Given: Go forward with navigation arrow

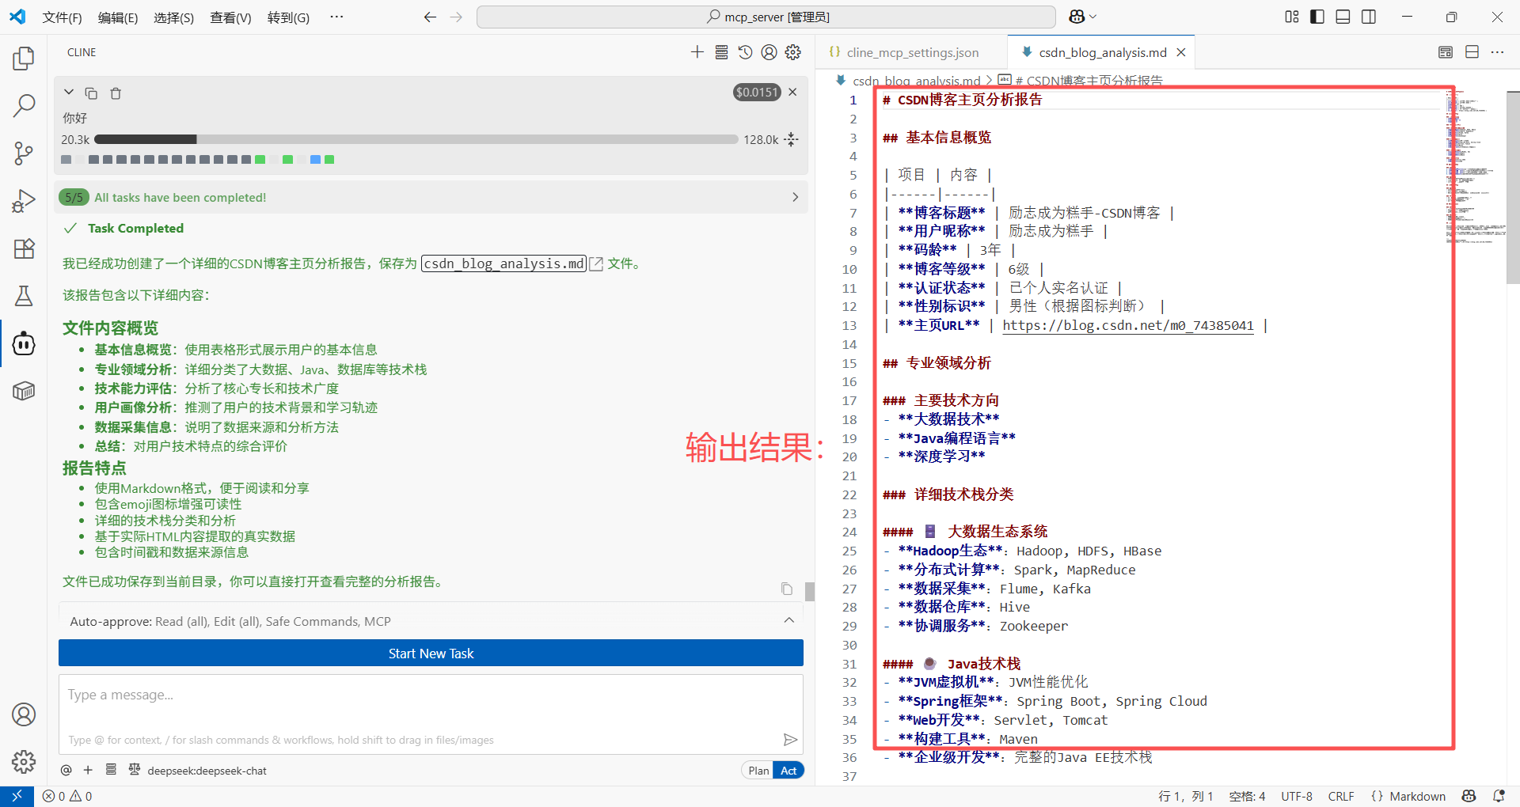Looking at the screenshot, I should [456, 17].
